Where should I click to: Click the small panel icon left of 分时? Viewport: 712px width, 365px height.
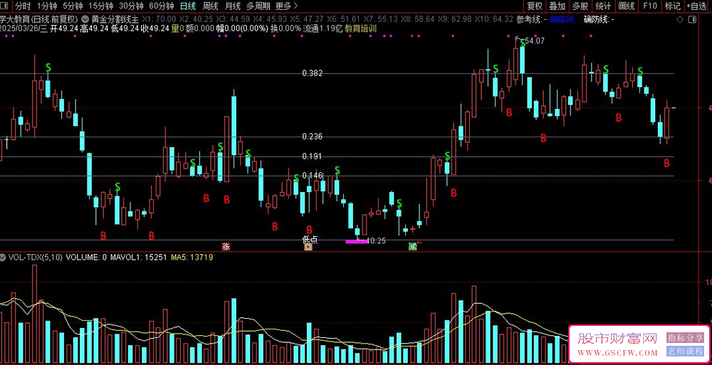point(6,6)
